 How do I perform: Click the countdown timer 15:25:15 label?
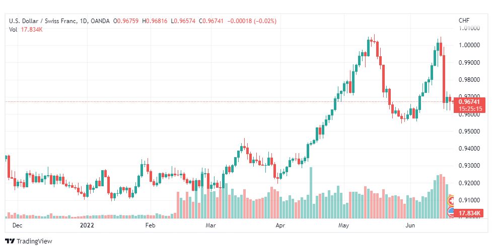click(x=470, y=109)
